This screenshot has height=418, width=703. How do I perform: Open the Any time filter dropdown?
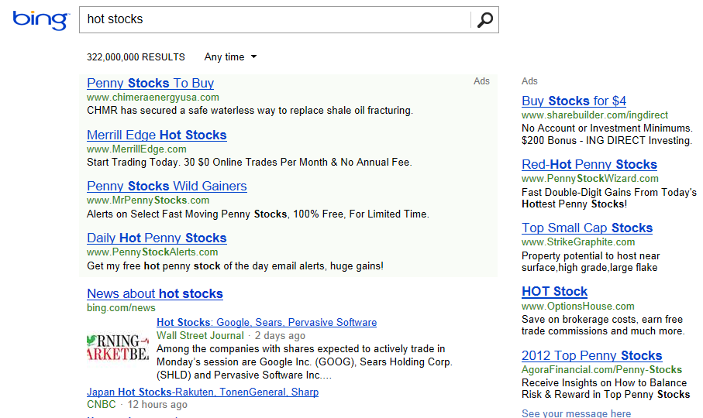[230, 57]
